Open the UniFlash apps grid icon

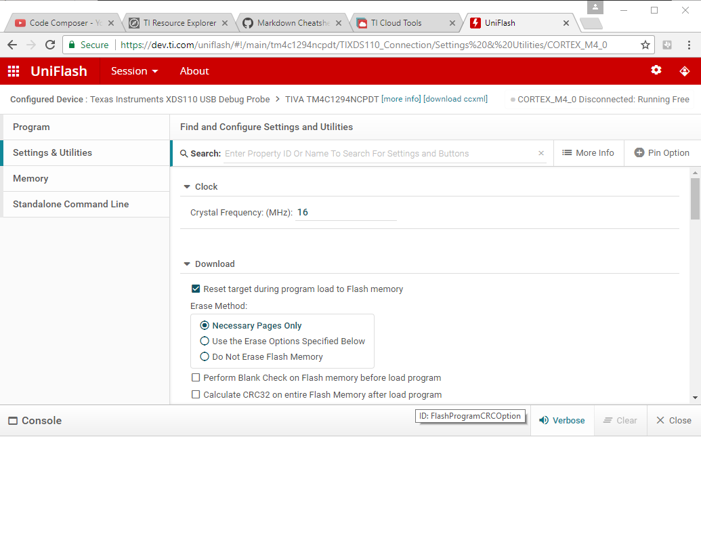14,71
